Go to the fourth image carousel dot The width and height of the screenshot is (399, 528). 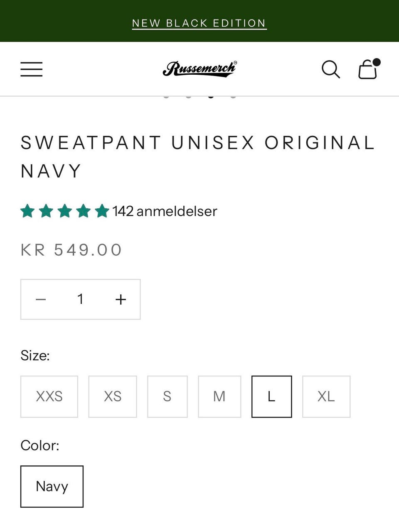[x=233, y=96]
